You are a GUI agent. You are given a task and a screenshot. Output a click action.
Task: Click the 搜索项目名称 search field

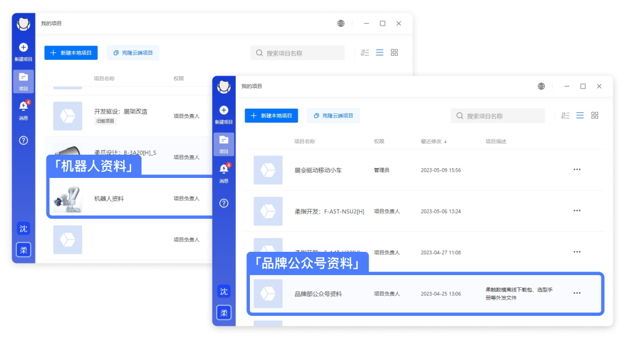tap(498, 115)
